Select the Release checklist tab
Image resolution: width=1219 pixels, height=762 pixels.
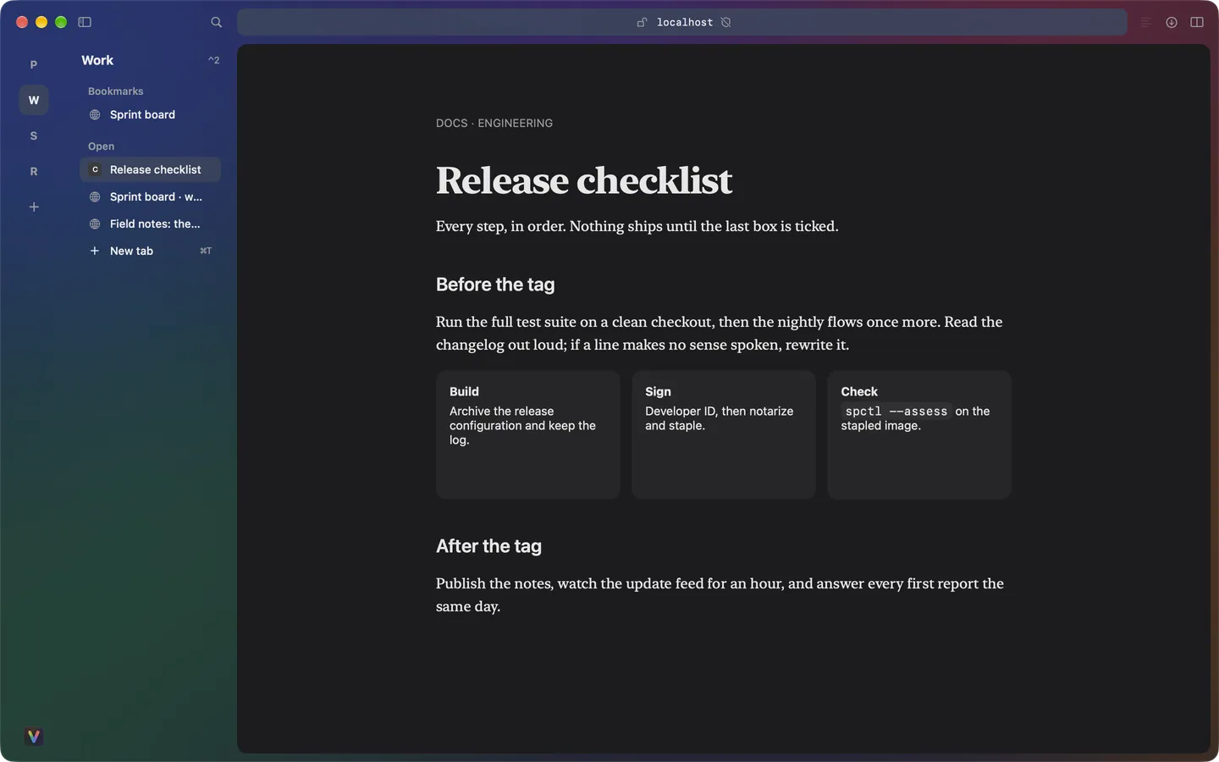click(151, 169)
